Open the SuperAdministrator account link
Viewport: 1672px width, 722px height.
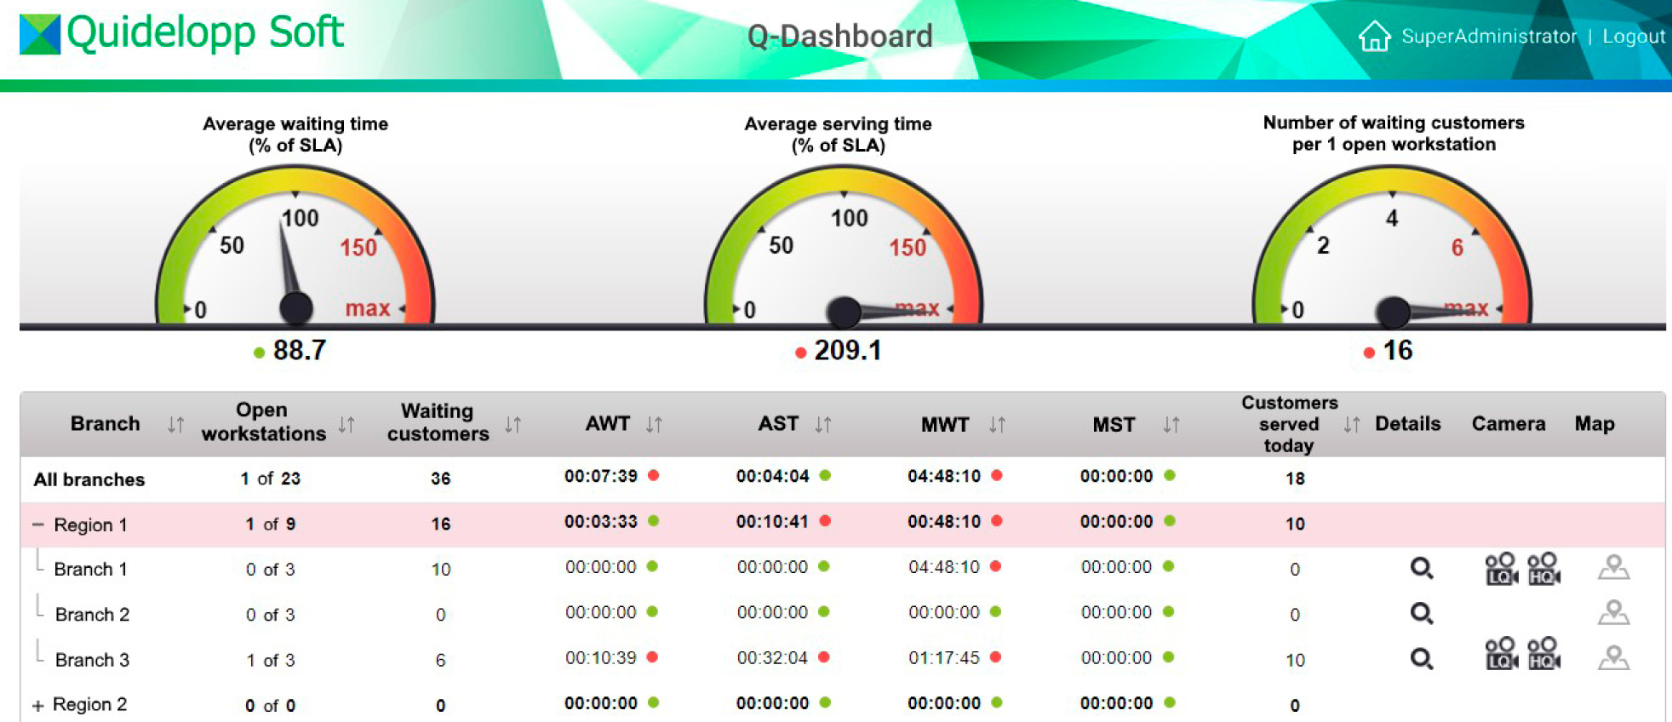click(x=1489, y=37)
